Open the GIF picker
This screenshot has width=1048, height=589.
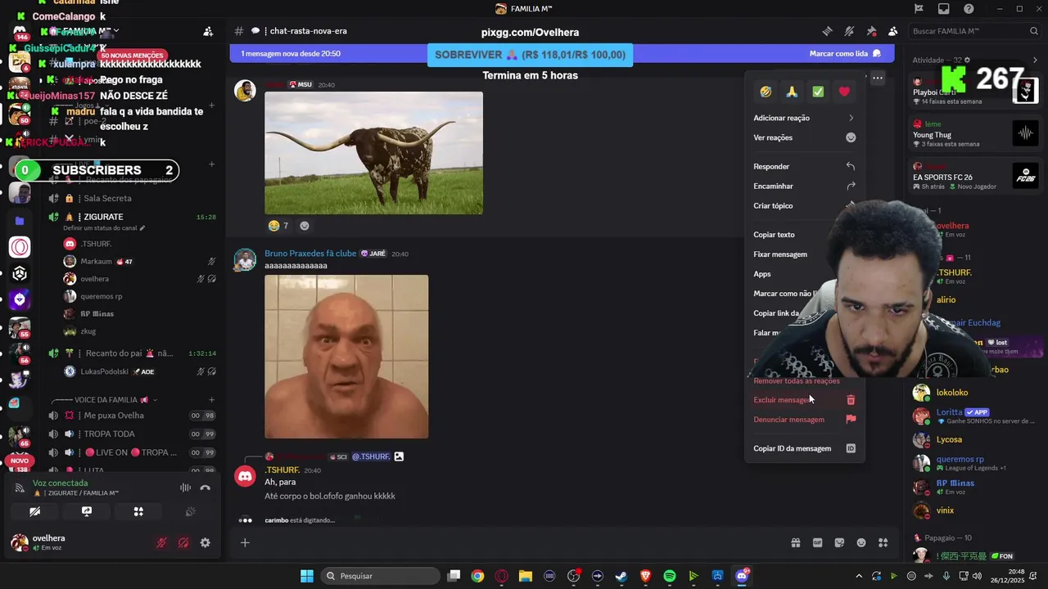click(x=817, y=542)
